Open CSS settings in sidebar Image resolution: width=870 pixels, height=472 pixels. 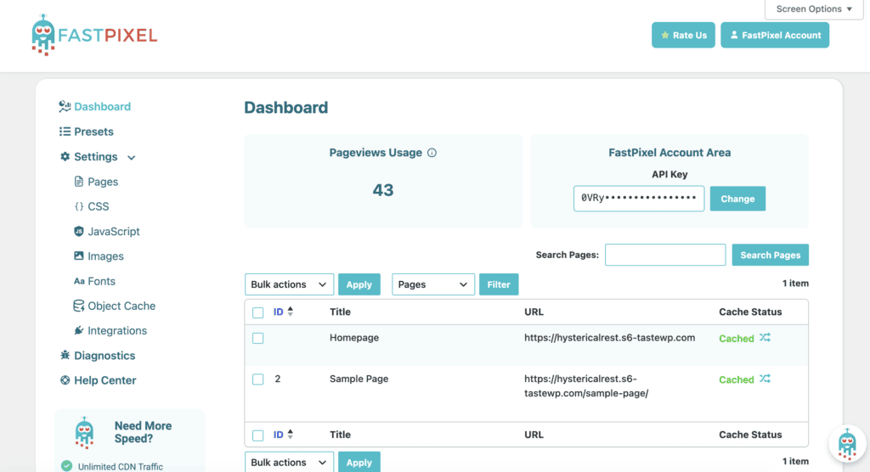99,206
